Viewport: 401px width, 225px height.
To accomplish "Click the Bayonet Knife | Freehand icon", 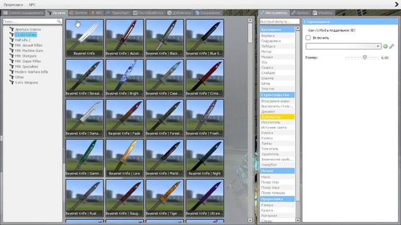I will click(x=205, y=118).
